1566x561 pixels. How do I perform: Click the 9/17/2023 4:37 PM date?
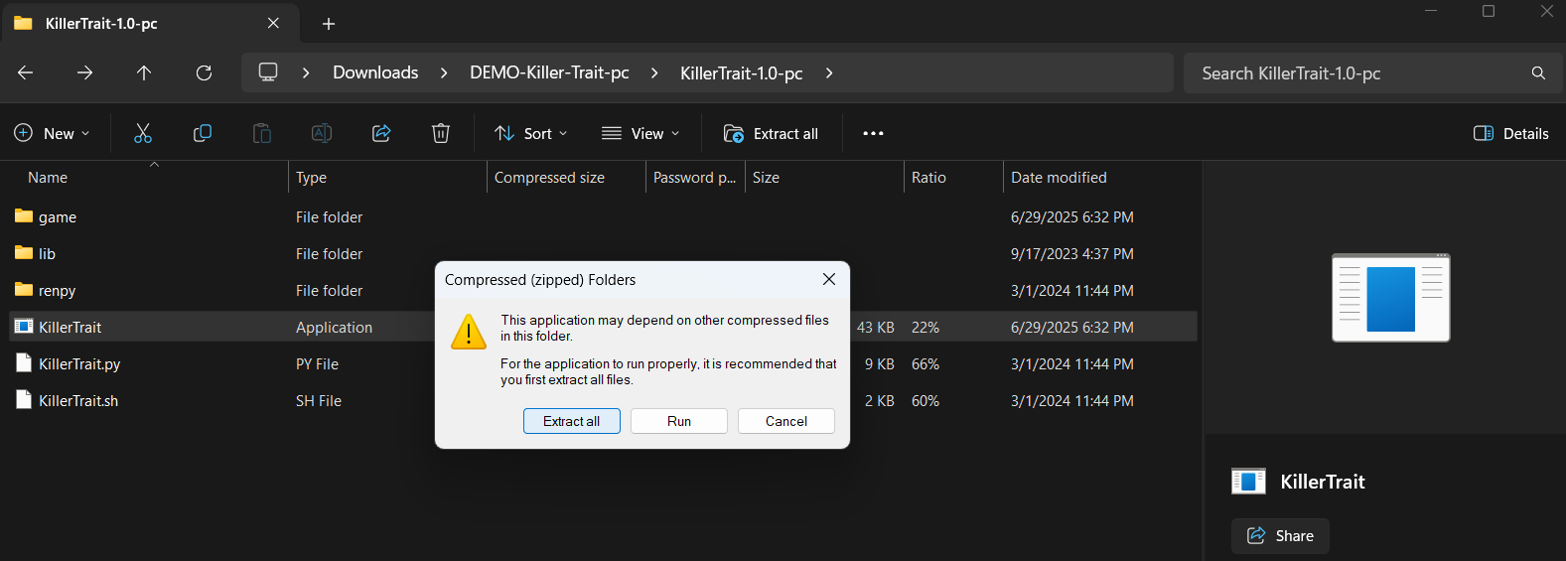click(1072, 253)
